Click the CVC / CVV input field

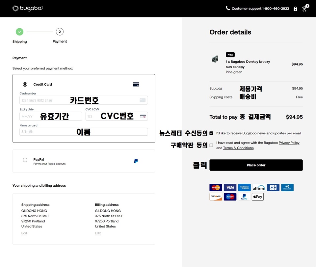click(x=117, y=116)
